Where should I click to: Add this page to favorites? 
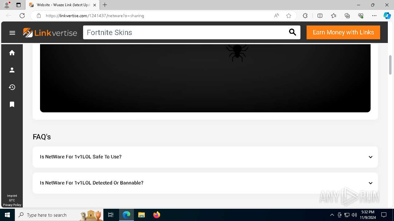(289, 16)
